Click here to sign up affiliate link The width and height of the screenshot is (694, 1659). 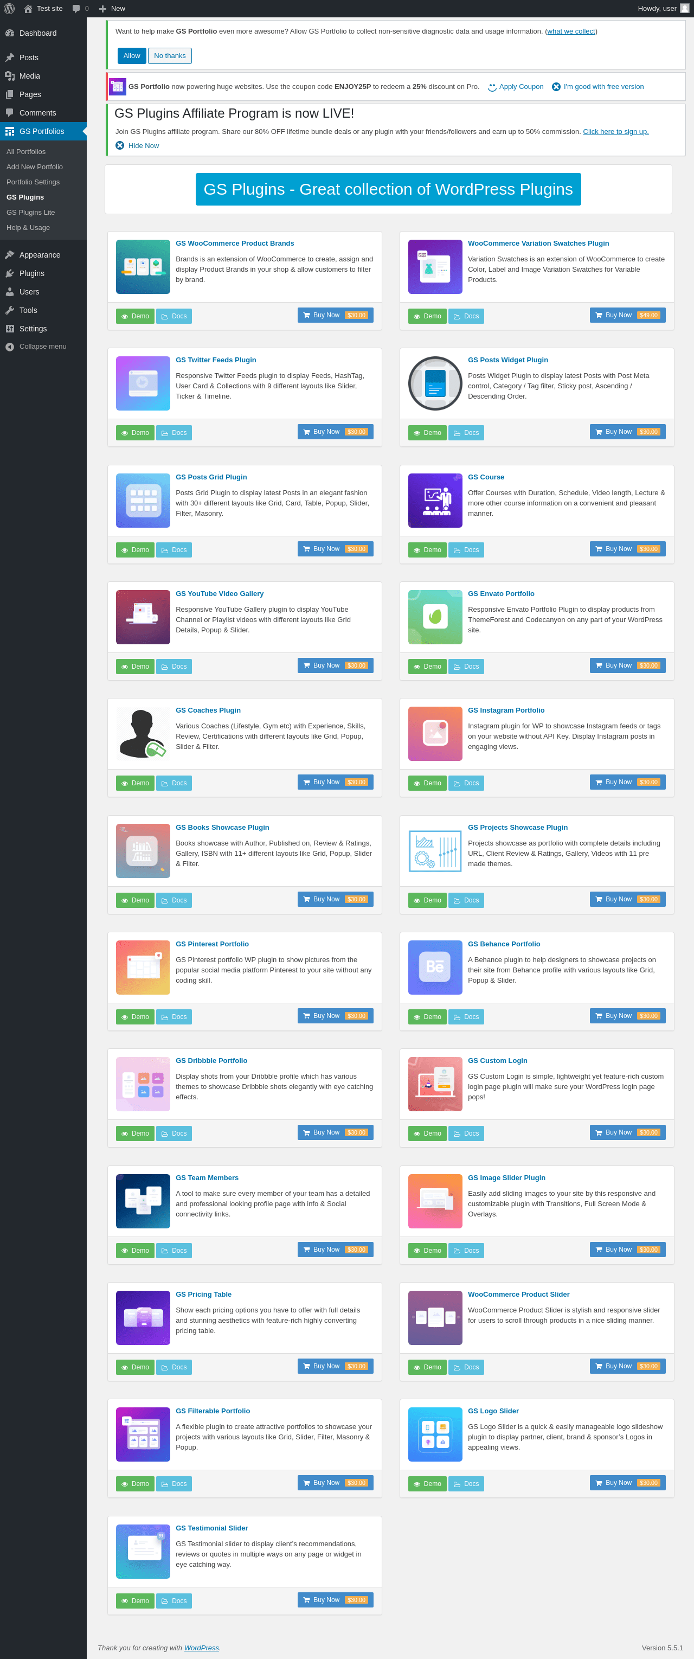pyautogui.click(x=616, y=132)
